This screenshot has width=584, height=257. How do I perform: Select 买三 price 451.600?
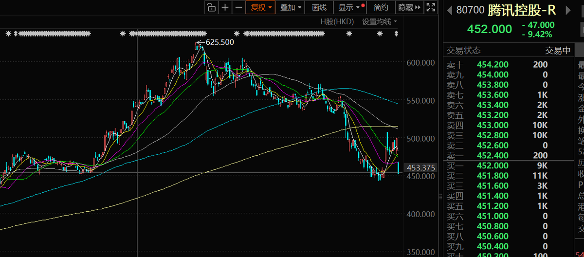click(x=493, y=186)
